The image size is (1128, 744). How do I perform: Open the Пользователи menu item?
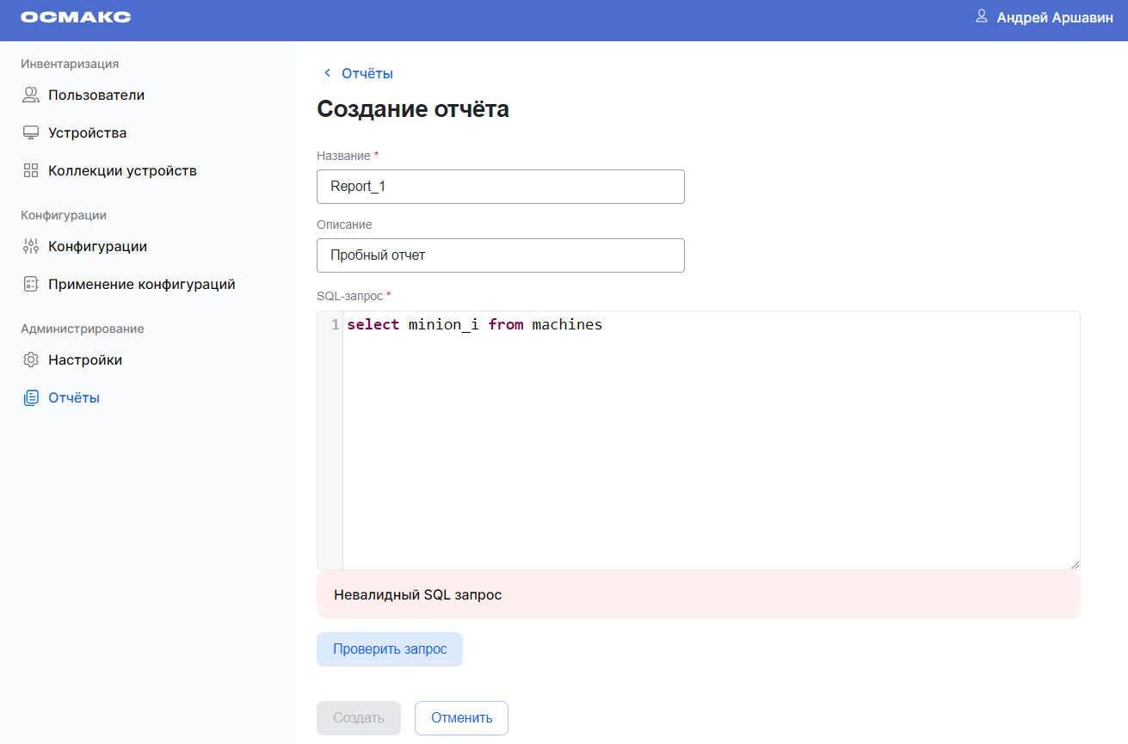(96, 95)
